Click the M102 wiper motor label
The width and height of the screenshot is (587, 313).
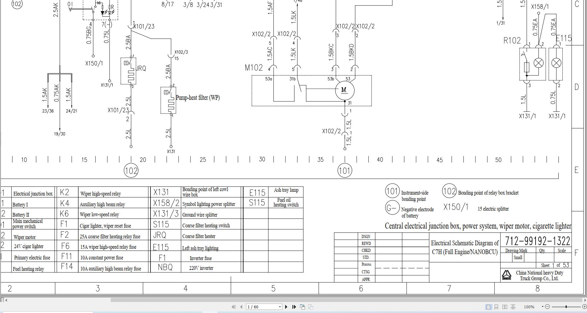(x=254, y=68)
